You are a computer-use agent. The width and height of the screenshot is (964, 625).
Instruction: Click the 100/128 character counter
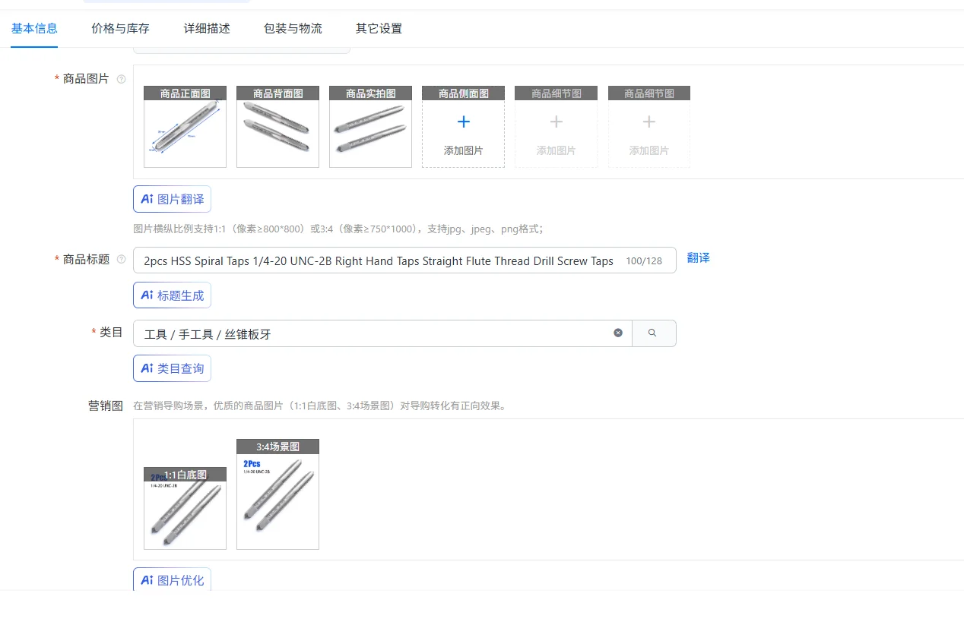(x=644, y=261)
